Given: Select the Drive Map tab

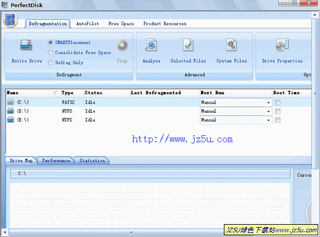Looking at the screenshot, I should point(21,160).
